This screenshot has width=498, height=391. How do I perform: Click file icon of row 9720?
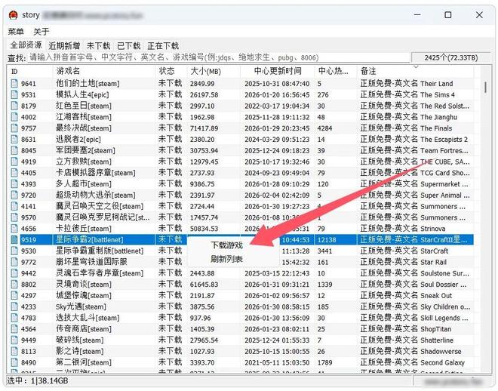14,195
